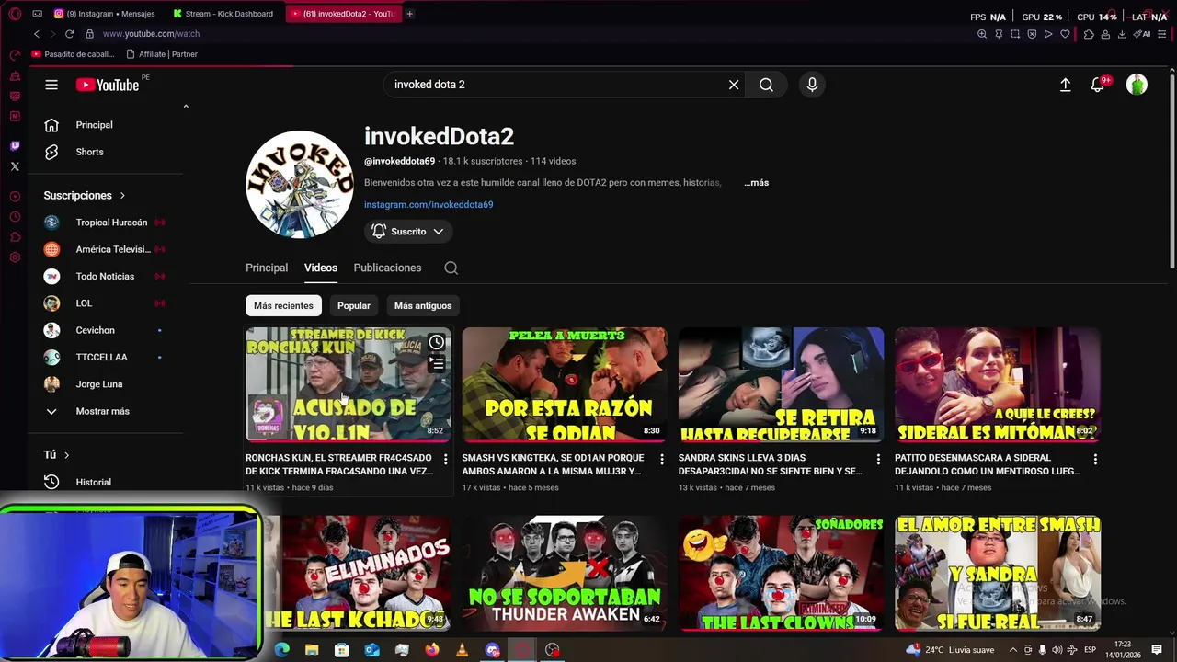Open VLC from the taskbar
This screenshot has height=662, width=1177.
pyautogui.click(x=462, y=650)
